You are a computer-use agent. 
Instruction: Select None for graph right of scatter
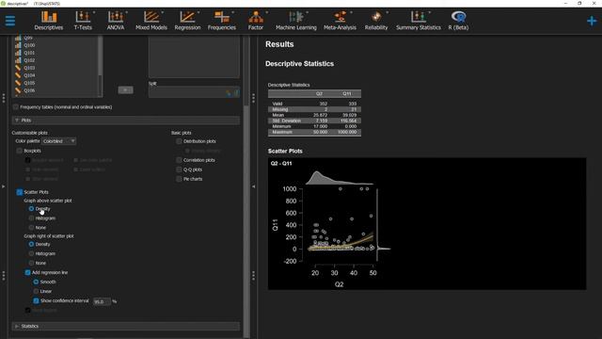pos(31,264)
